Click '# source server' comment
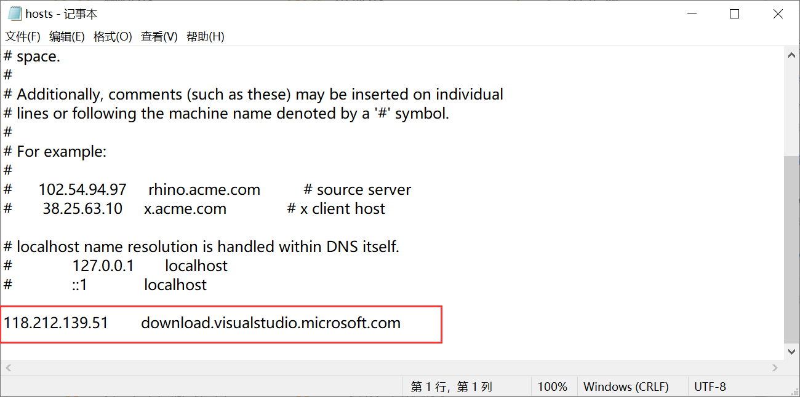Viewport: 800px width, 397px height. click(358, 189)
